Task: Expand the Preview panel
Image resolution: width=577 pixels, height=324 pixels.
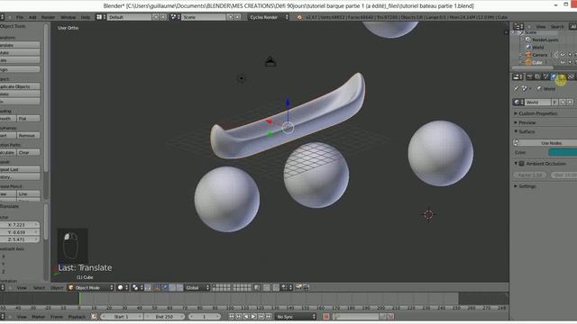Action: pyautogui.click(x=527, y=122)
